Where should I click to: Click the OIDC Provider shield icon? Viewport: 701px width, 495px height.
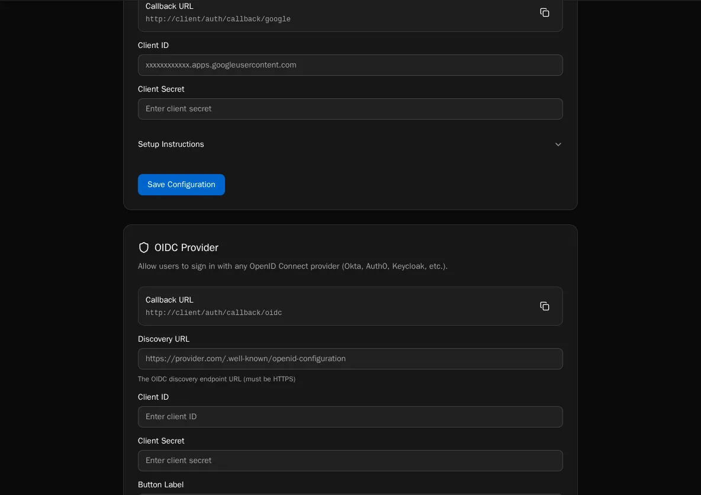tap(143, 247)
